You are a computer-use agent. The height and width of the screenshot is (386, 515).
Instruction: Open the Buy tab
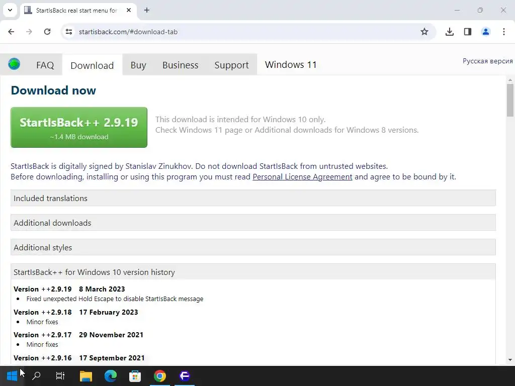click(x=138, y=65)
